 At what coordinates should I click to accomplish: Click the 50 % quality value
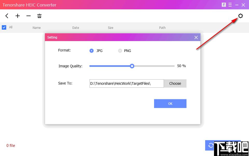182,66
